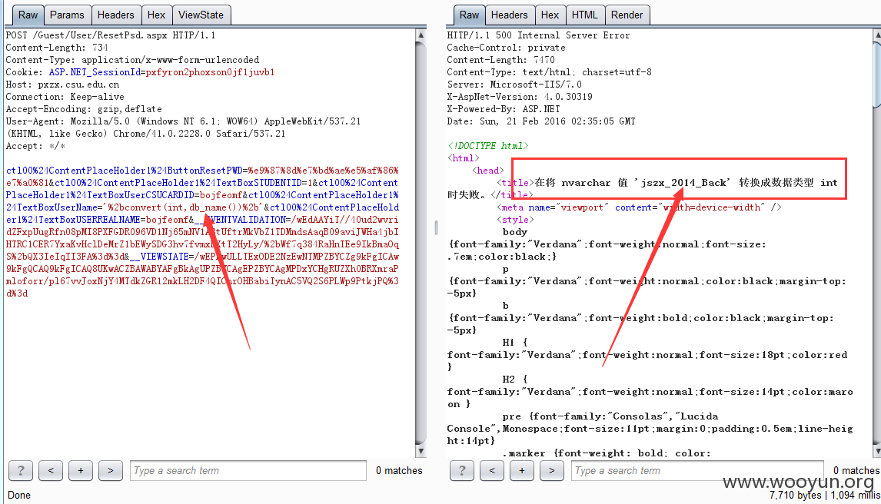
Task: Click the Host: pxzx.csu.edu.cn line
Action: [62, 85]
